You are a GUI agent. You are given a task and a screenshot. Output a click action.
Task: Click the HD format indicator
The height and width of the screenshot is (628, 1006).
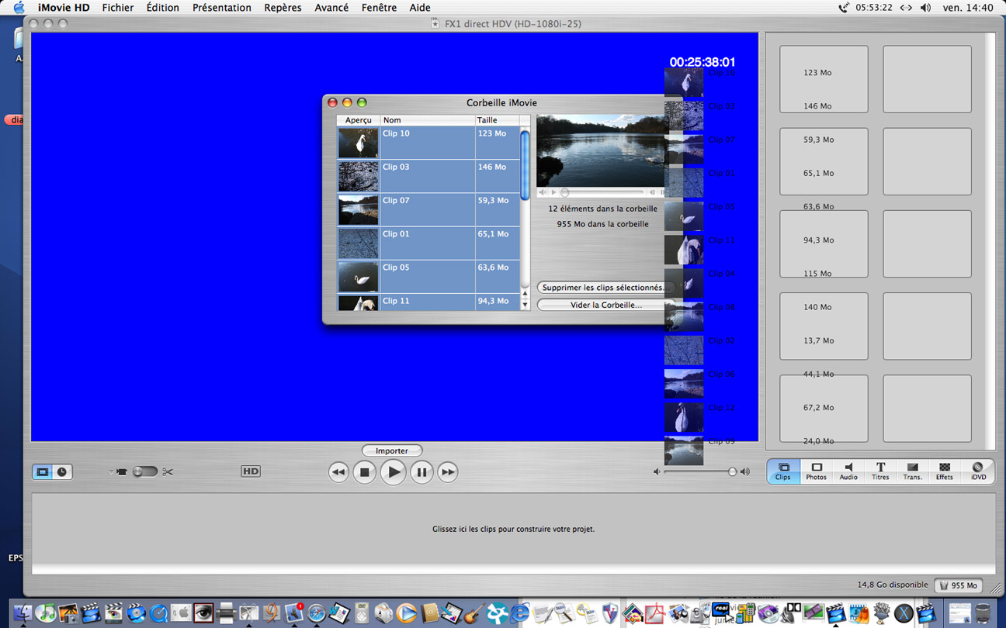250,471
